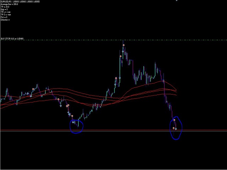The width and height of the screenshot is (227, 170).
Task: Click the 'TP = 28.0' readout
Action: [x=5, y=7]
